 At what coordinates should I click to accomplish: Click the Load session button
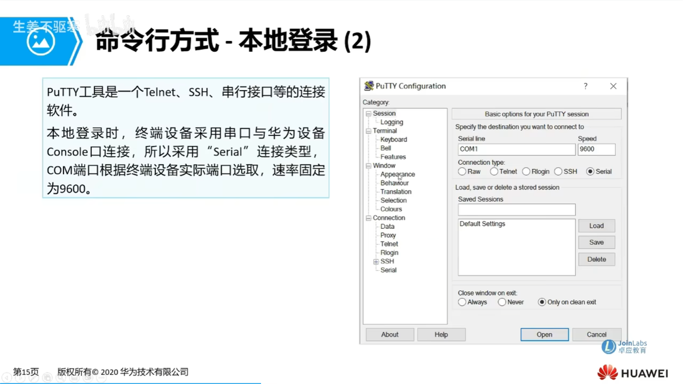(x=597, y=226)
